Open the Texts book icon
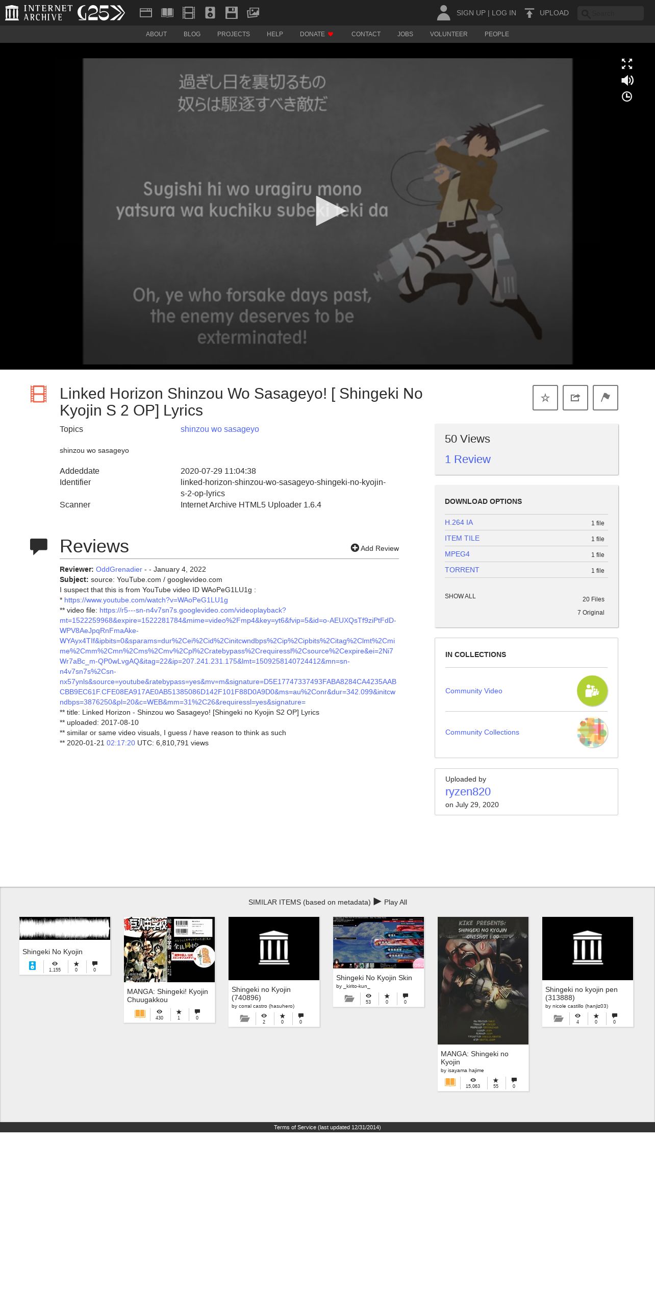The height and width of the screenshot is (1311, 655). [167, 13]
